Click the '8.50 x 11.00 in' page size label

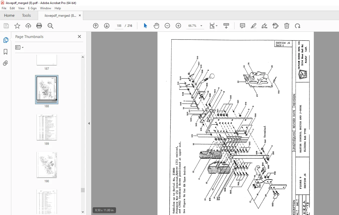[x=104, y=210]
